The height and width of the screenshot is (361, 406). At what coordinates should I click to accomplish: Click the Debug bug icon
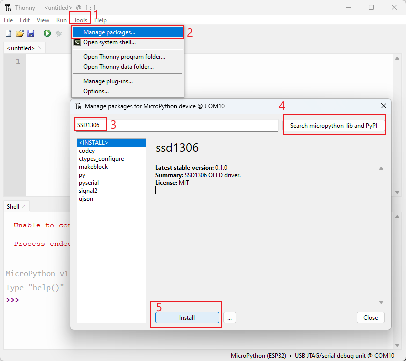(58, 33)
